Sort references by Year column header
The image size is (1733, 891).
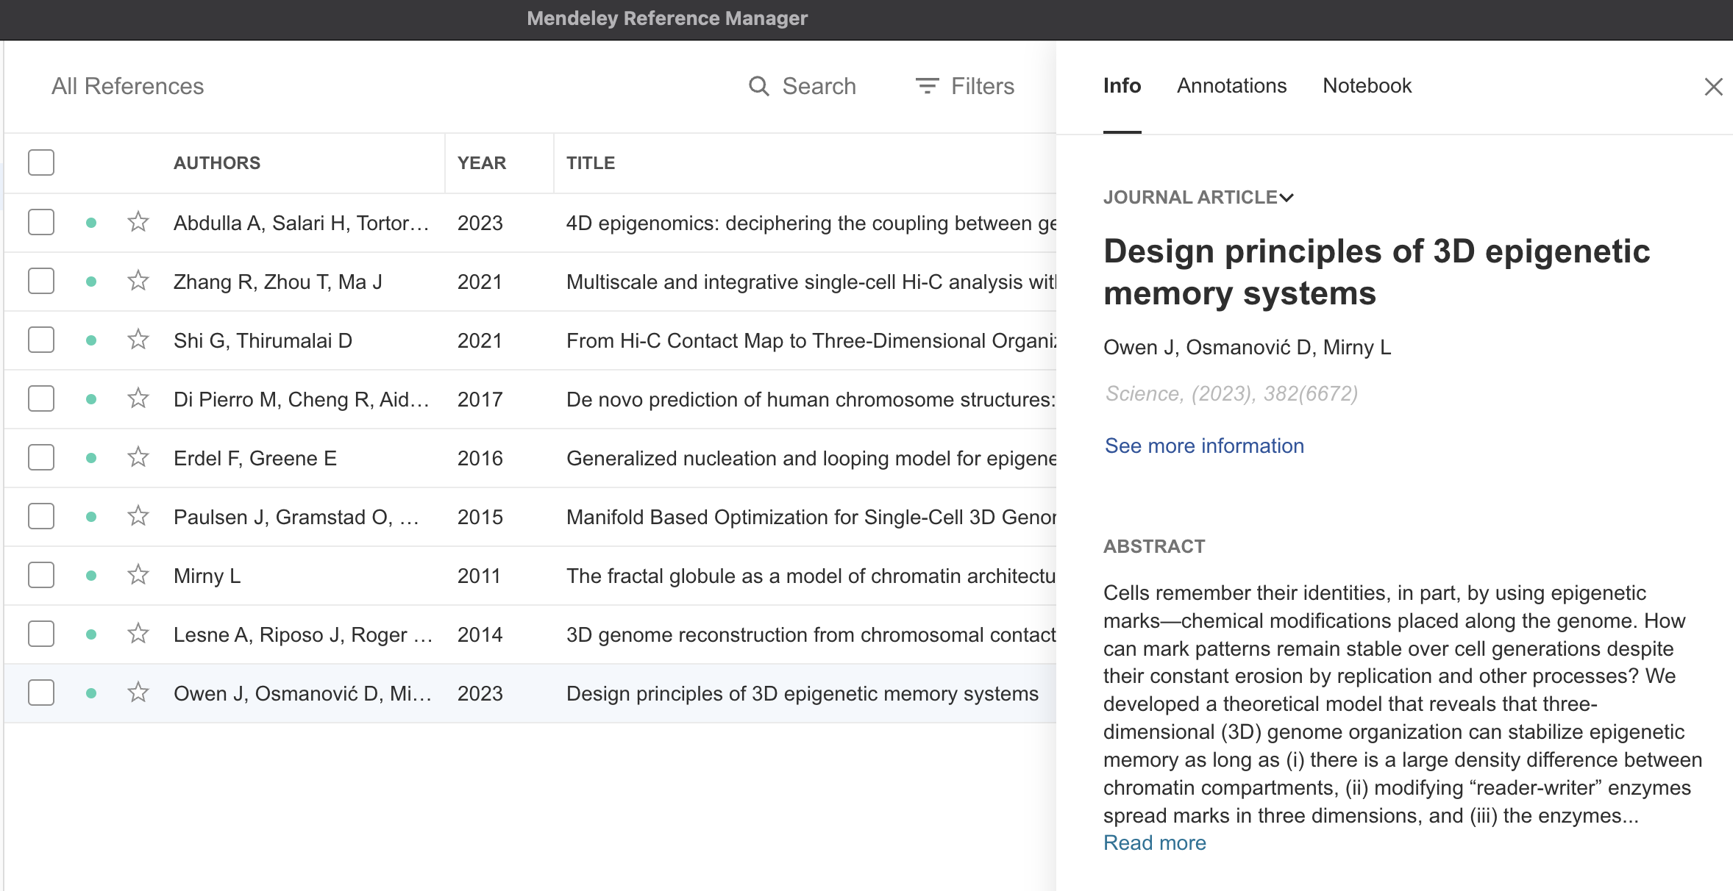pos(482,163)
